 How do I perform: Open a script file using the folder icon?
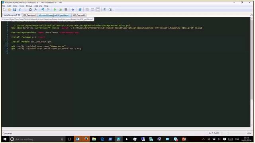pos(10,10)
